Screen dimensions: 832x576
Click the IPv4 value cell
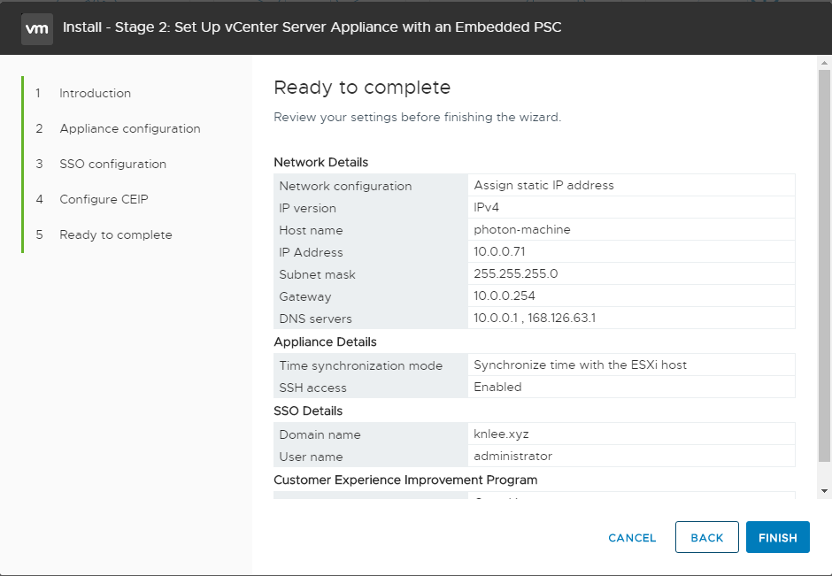click(x=631, y=207)
